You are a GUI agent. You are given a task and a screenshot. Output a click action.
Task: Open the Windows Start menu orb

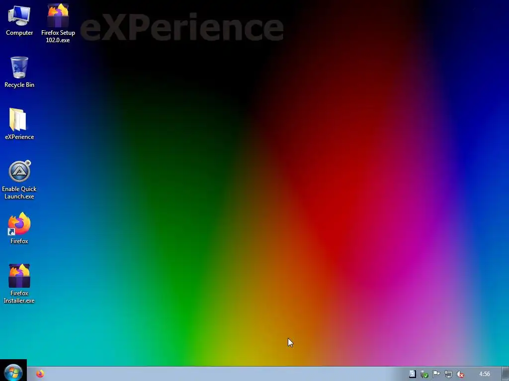[x=13, y=372]
